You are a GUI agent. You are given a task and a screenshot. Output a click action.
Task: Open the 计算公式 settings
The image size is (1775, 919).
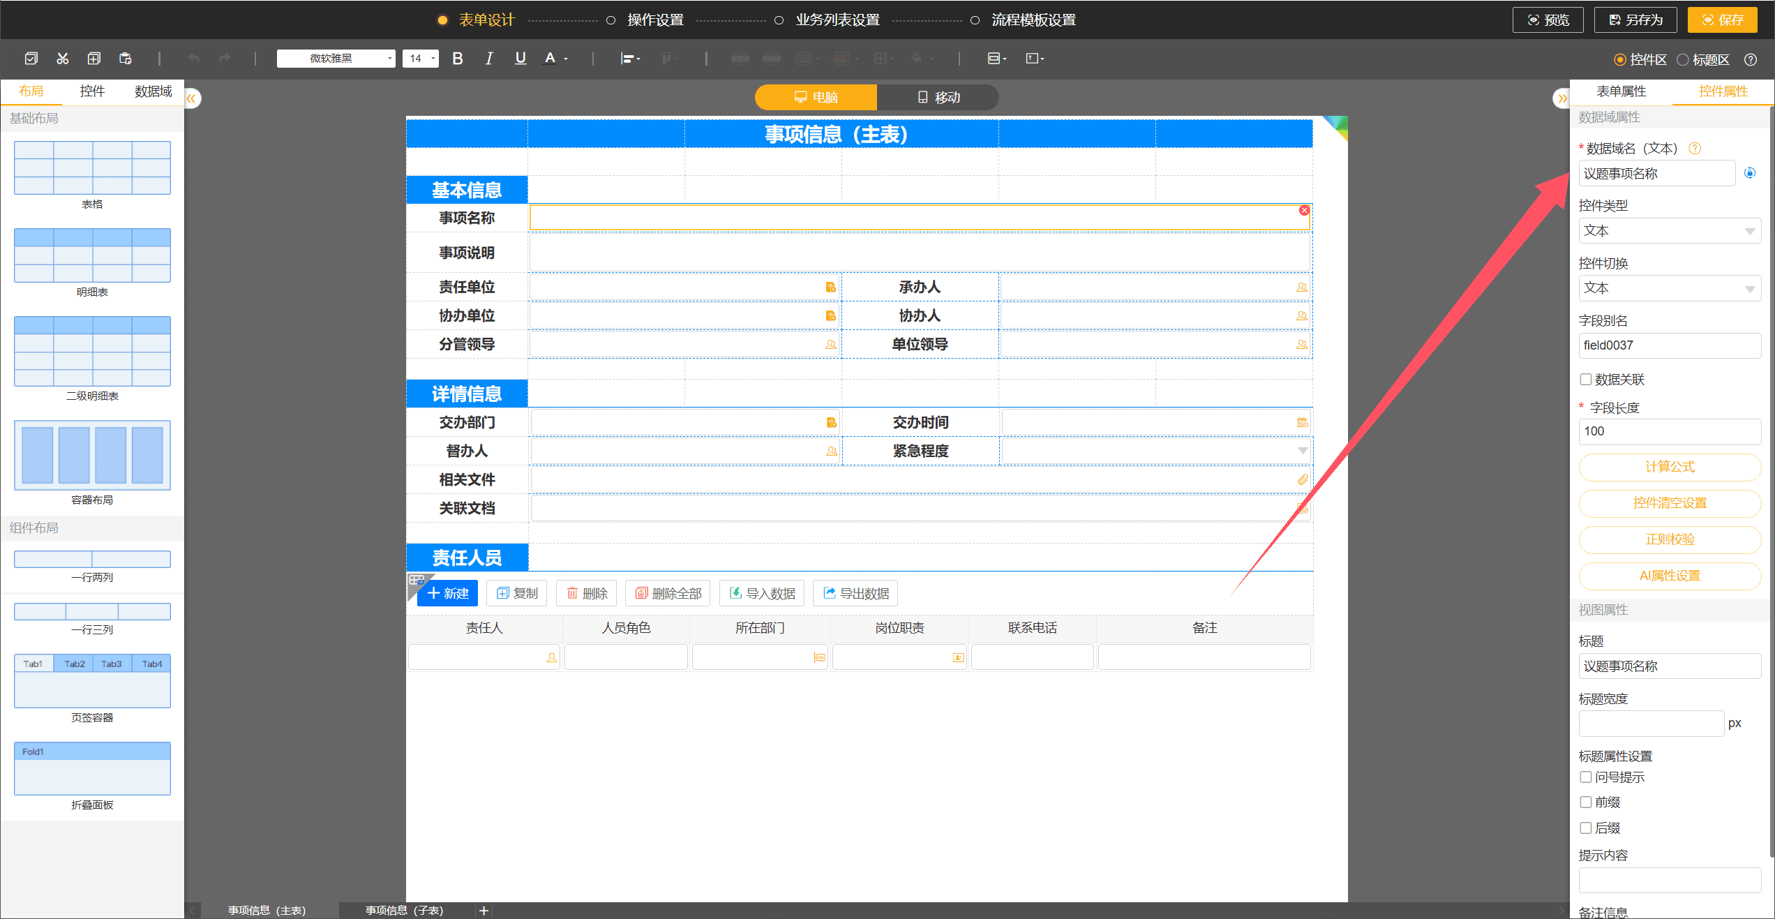coord(1670,468)
